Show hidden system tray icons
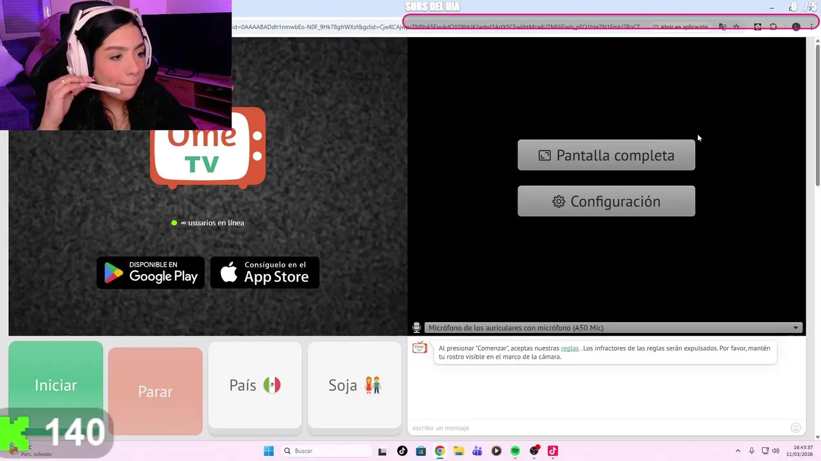The height and width of the screenshot is (461, 821). tap(738, 451)
